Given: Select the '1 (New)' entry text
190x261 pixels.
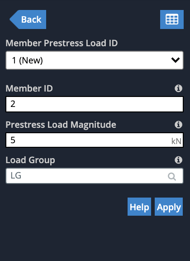Looking at the screenshot, I should click(28, 60).
